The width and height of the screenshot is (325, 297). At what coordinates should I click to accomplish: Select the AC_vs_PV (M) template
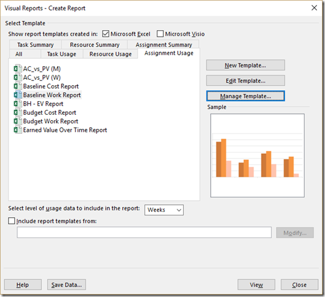pyautogui.click(x=42, y=69)
